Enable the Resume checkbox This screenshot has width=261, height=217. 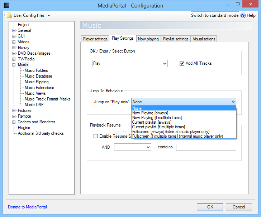pyautogui.click(x=95, y=136)
